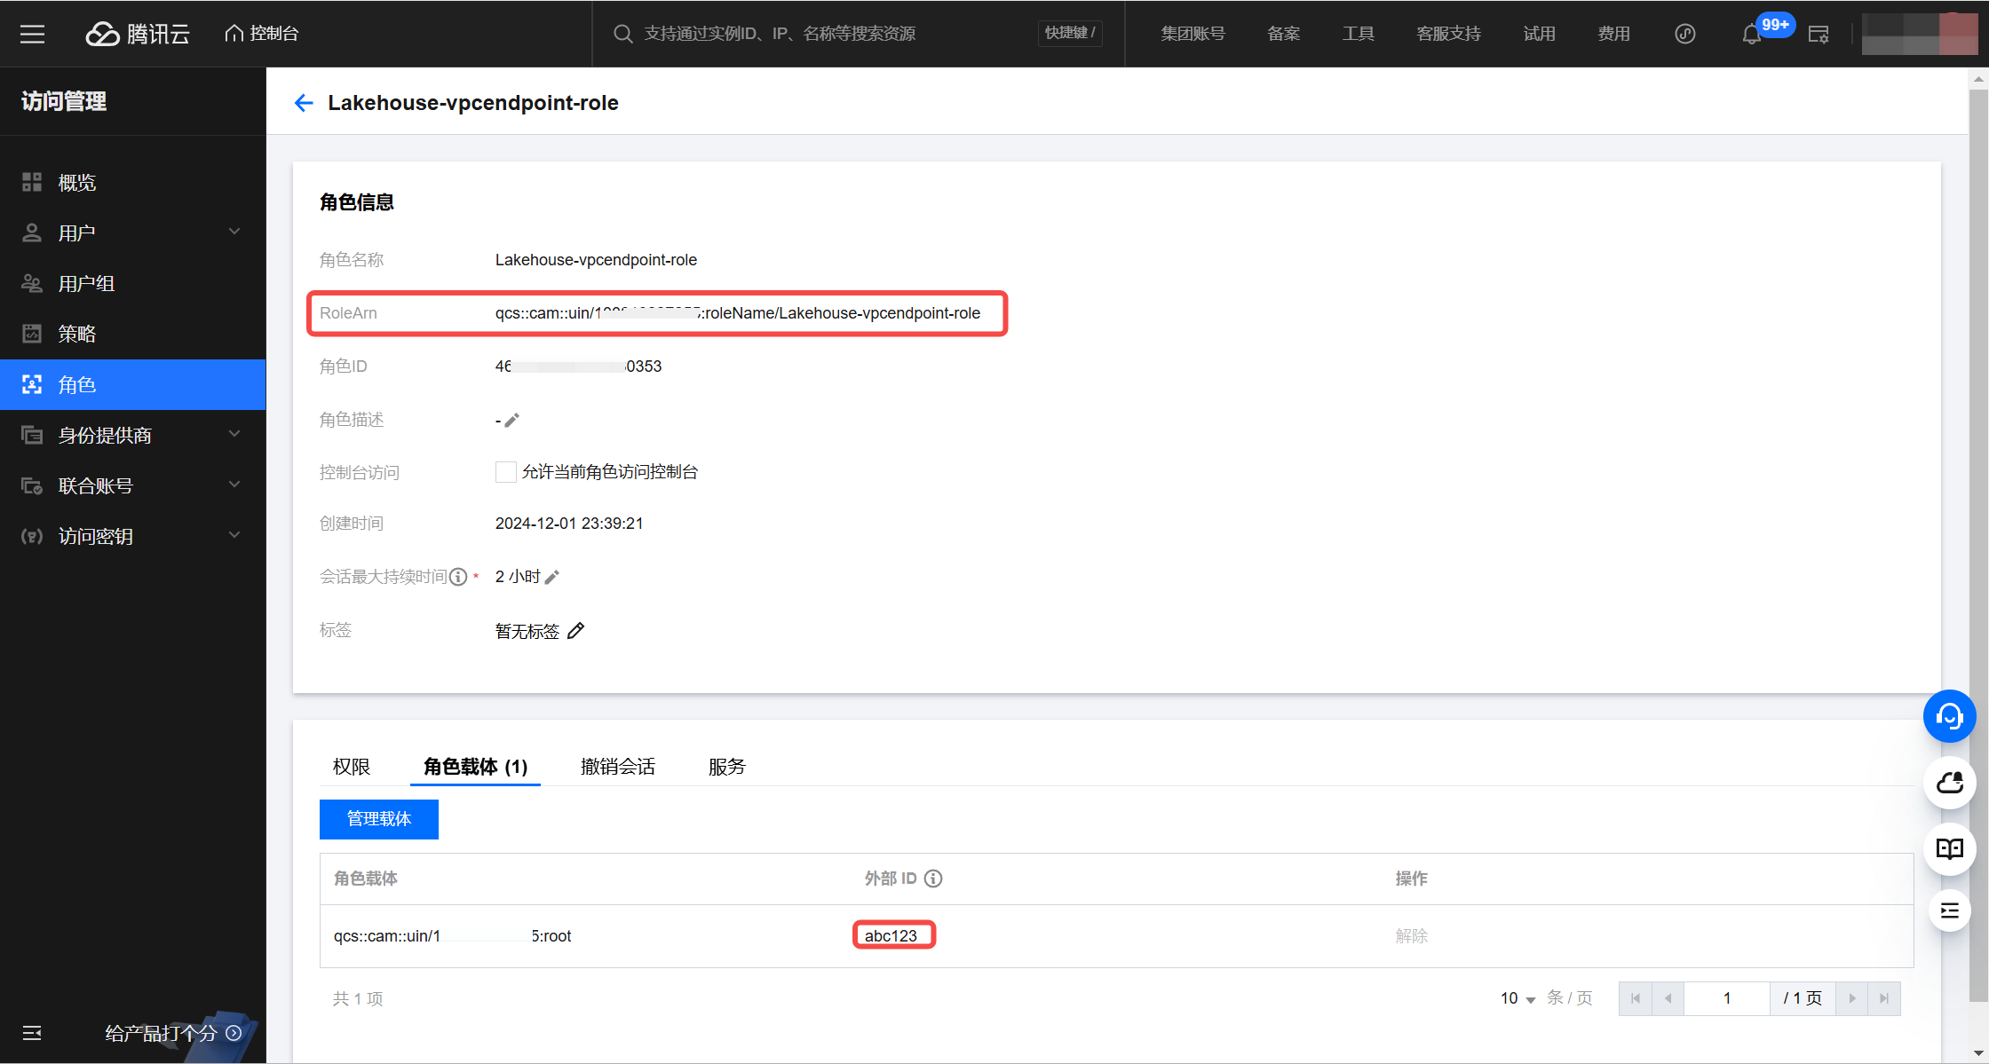Click external ID info icon
The height and width of the screenshot is (1064, 1989).
tap(933, 879)
